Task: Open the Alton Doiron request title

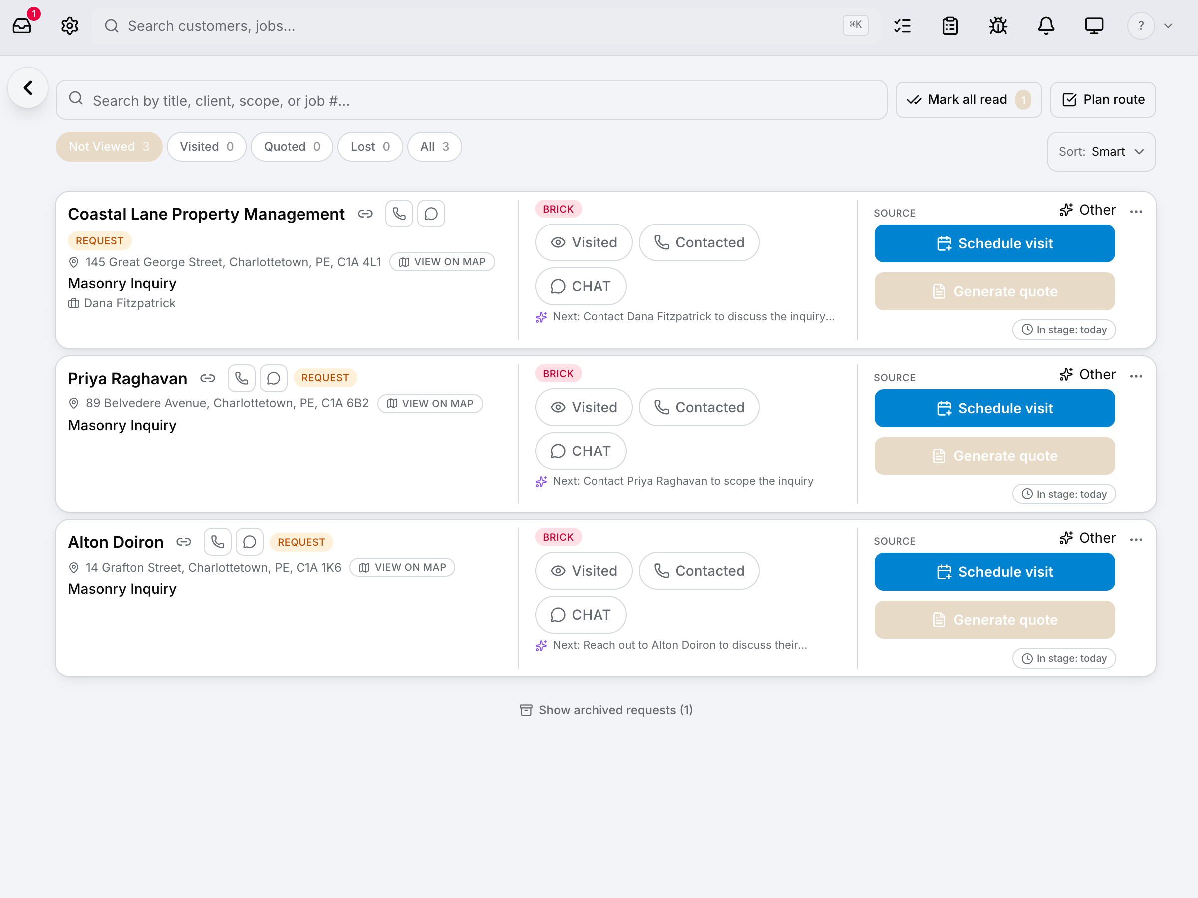Action: click(115, 542)
